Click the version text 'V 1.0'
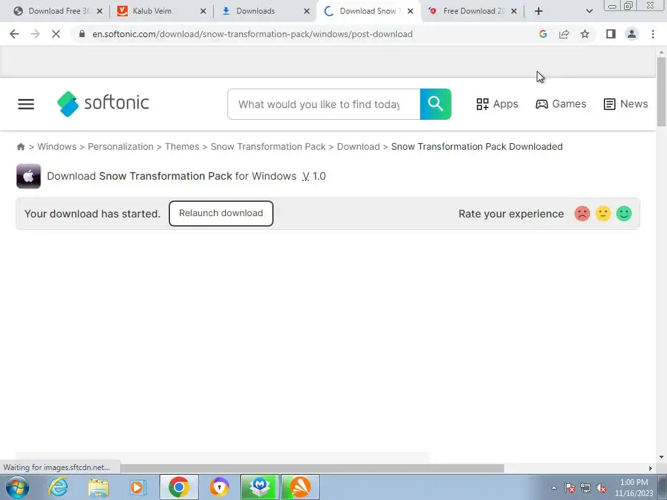The image size is (667, 500). click(x=313, y=176)
